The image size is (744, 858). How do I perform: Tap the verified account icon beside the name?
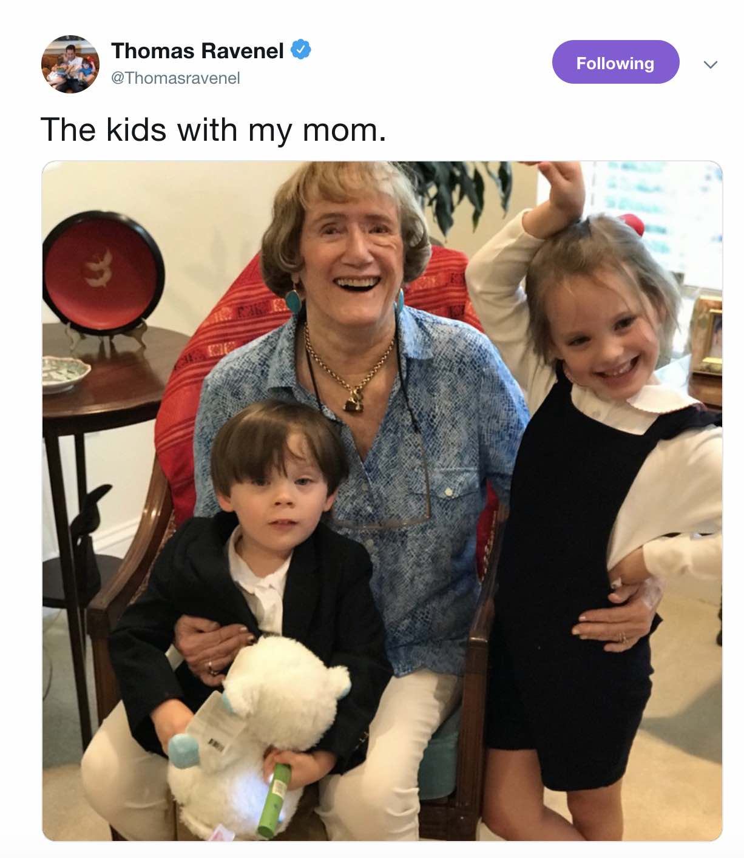[x=301, y=49]
